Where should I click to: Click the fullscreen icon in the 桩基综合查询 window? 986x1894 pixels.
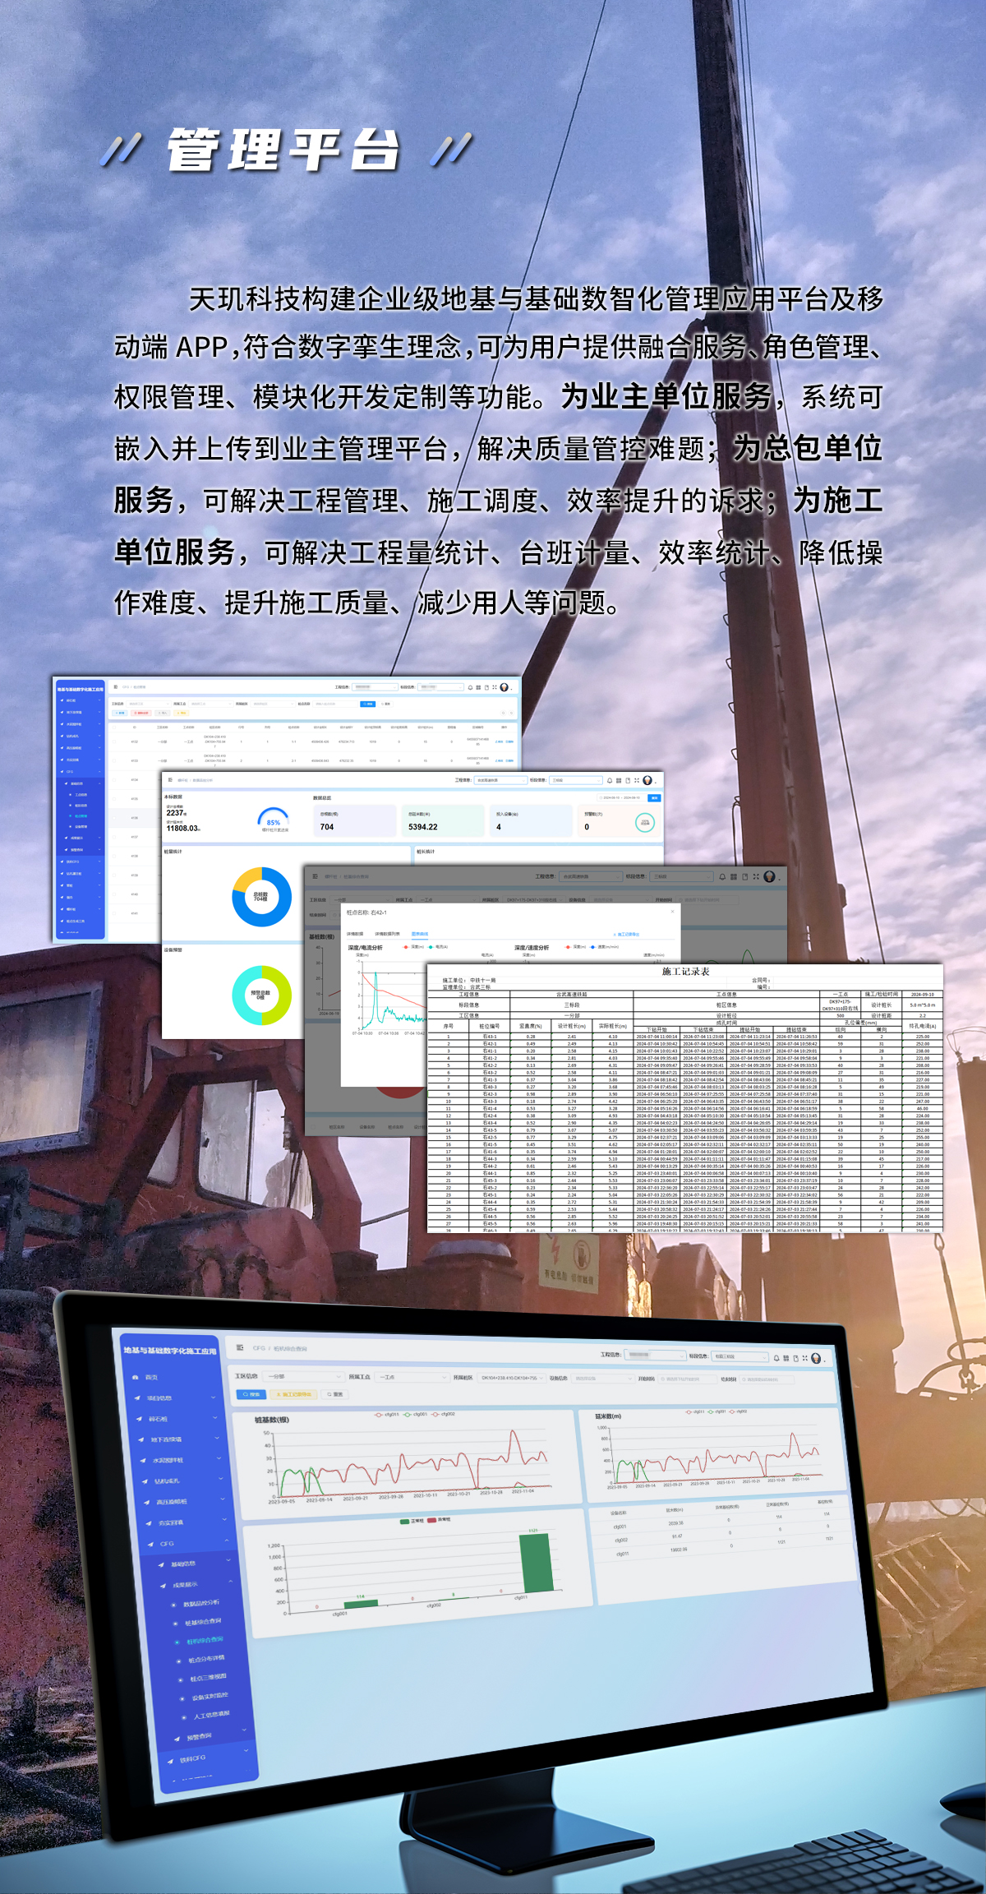(x=756, y=876)
